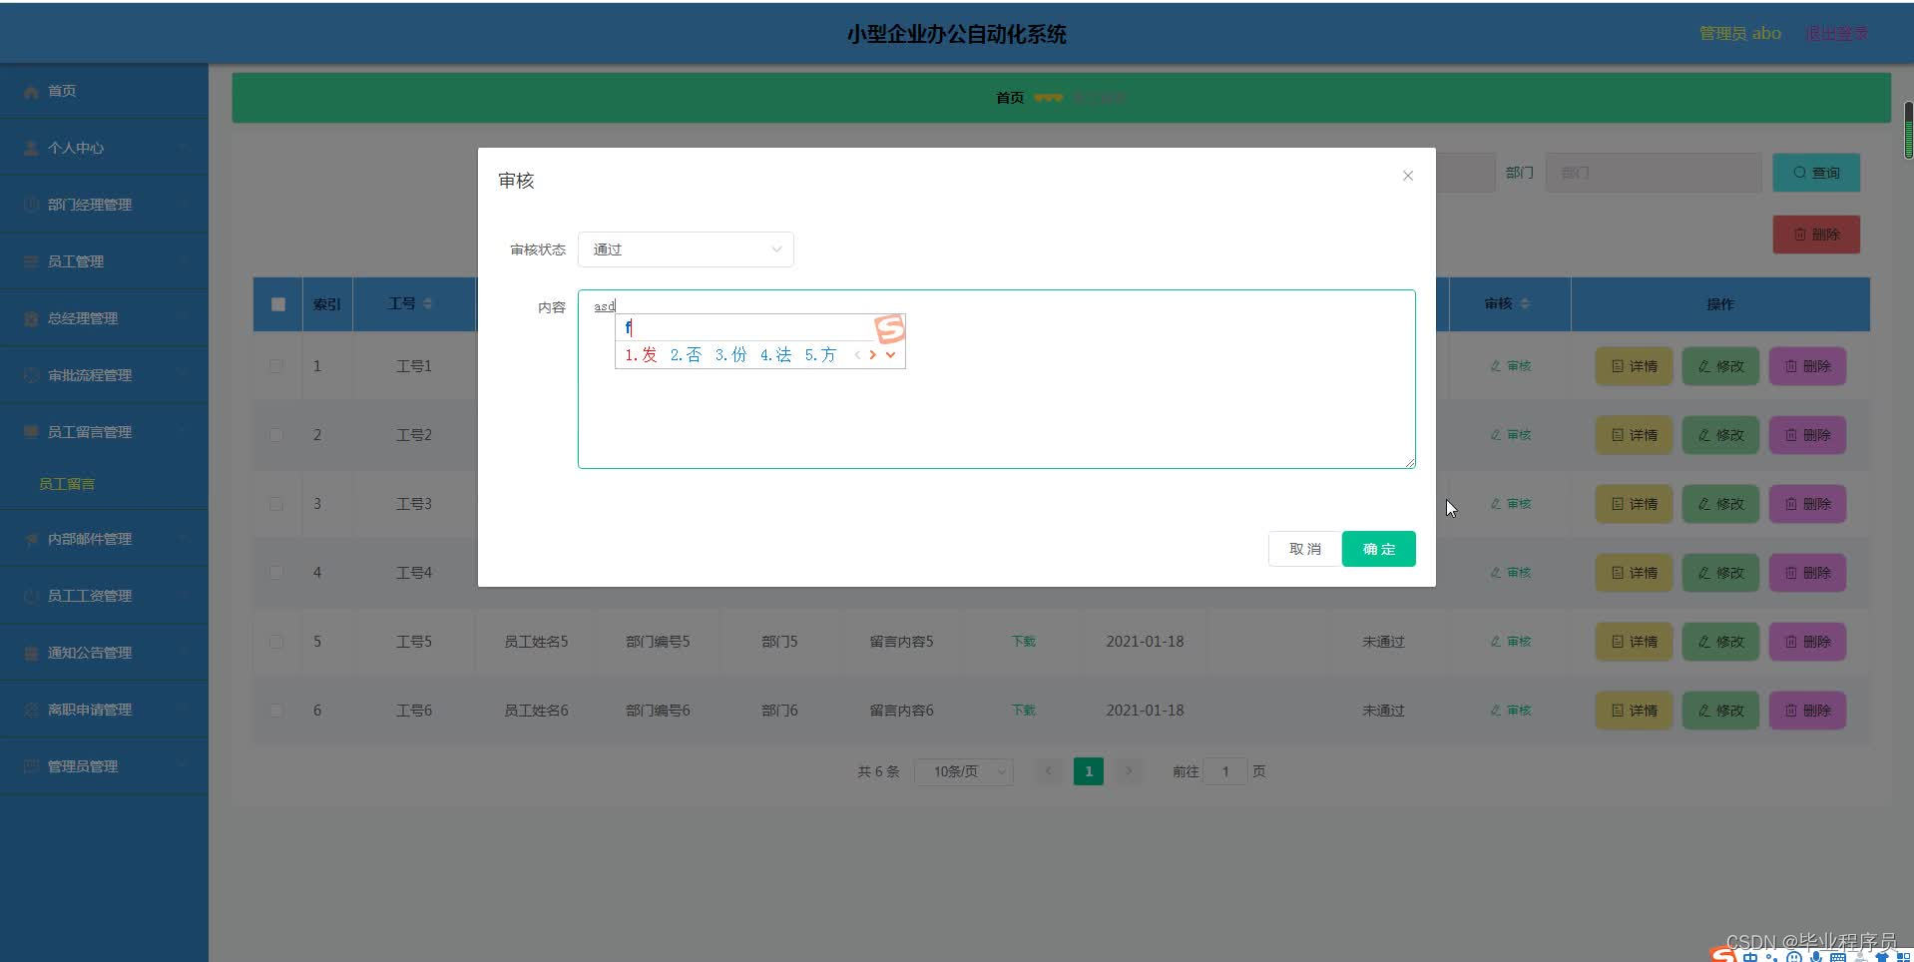1914x962 pixels.
Task: Check the checkbox for row 5
Action: click(276, 642)
